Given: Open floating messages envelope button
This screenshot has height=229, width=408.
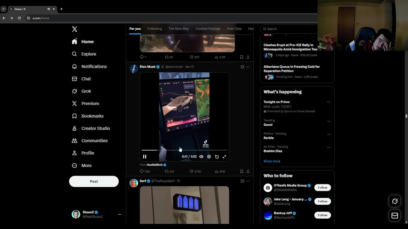Looking at the screenshot, I should click(x=395, y=216).
